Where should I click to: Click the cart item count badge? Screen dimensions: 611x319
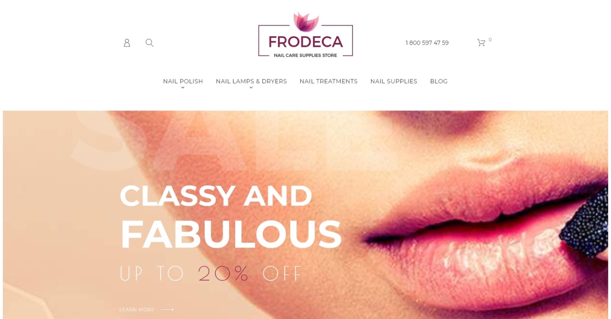click(490, 40)
